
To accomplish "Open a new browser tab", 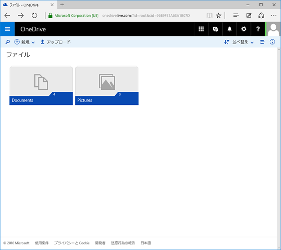I will 62,5.
